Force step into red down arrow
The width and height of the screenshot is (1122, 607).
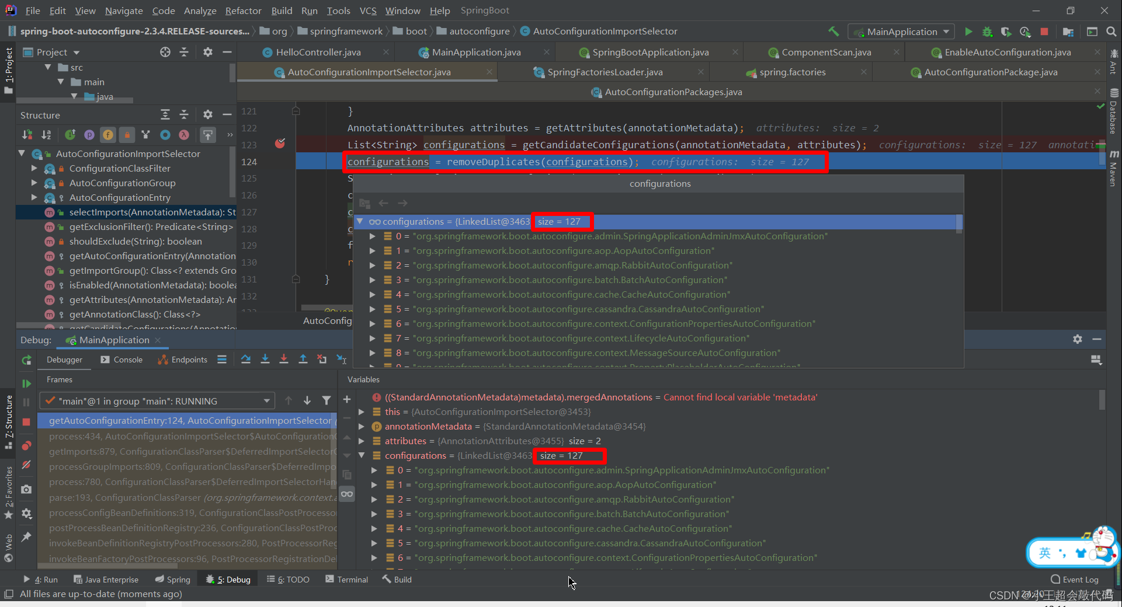point(284,360)
